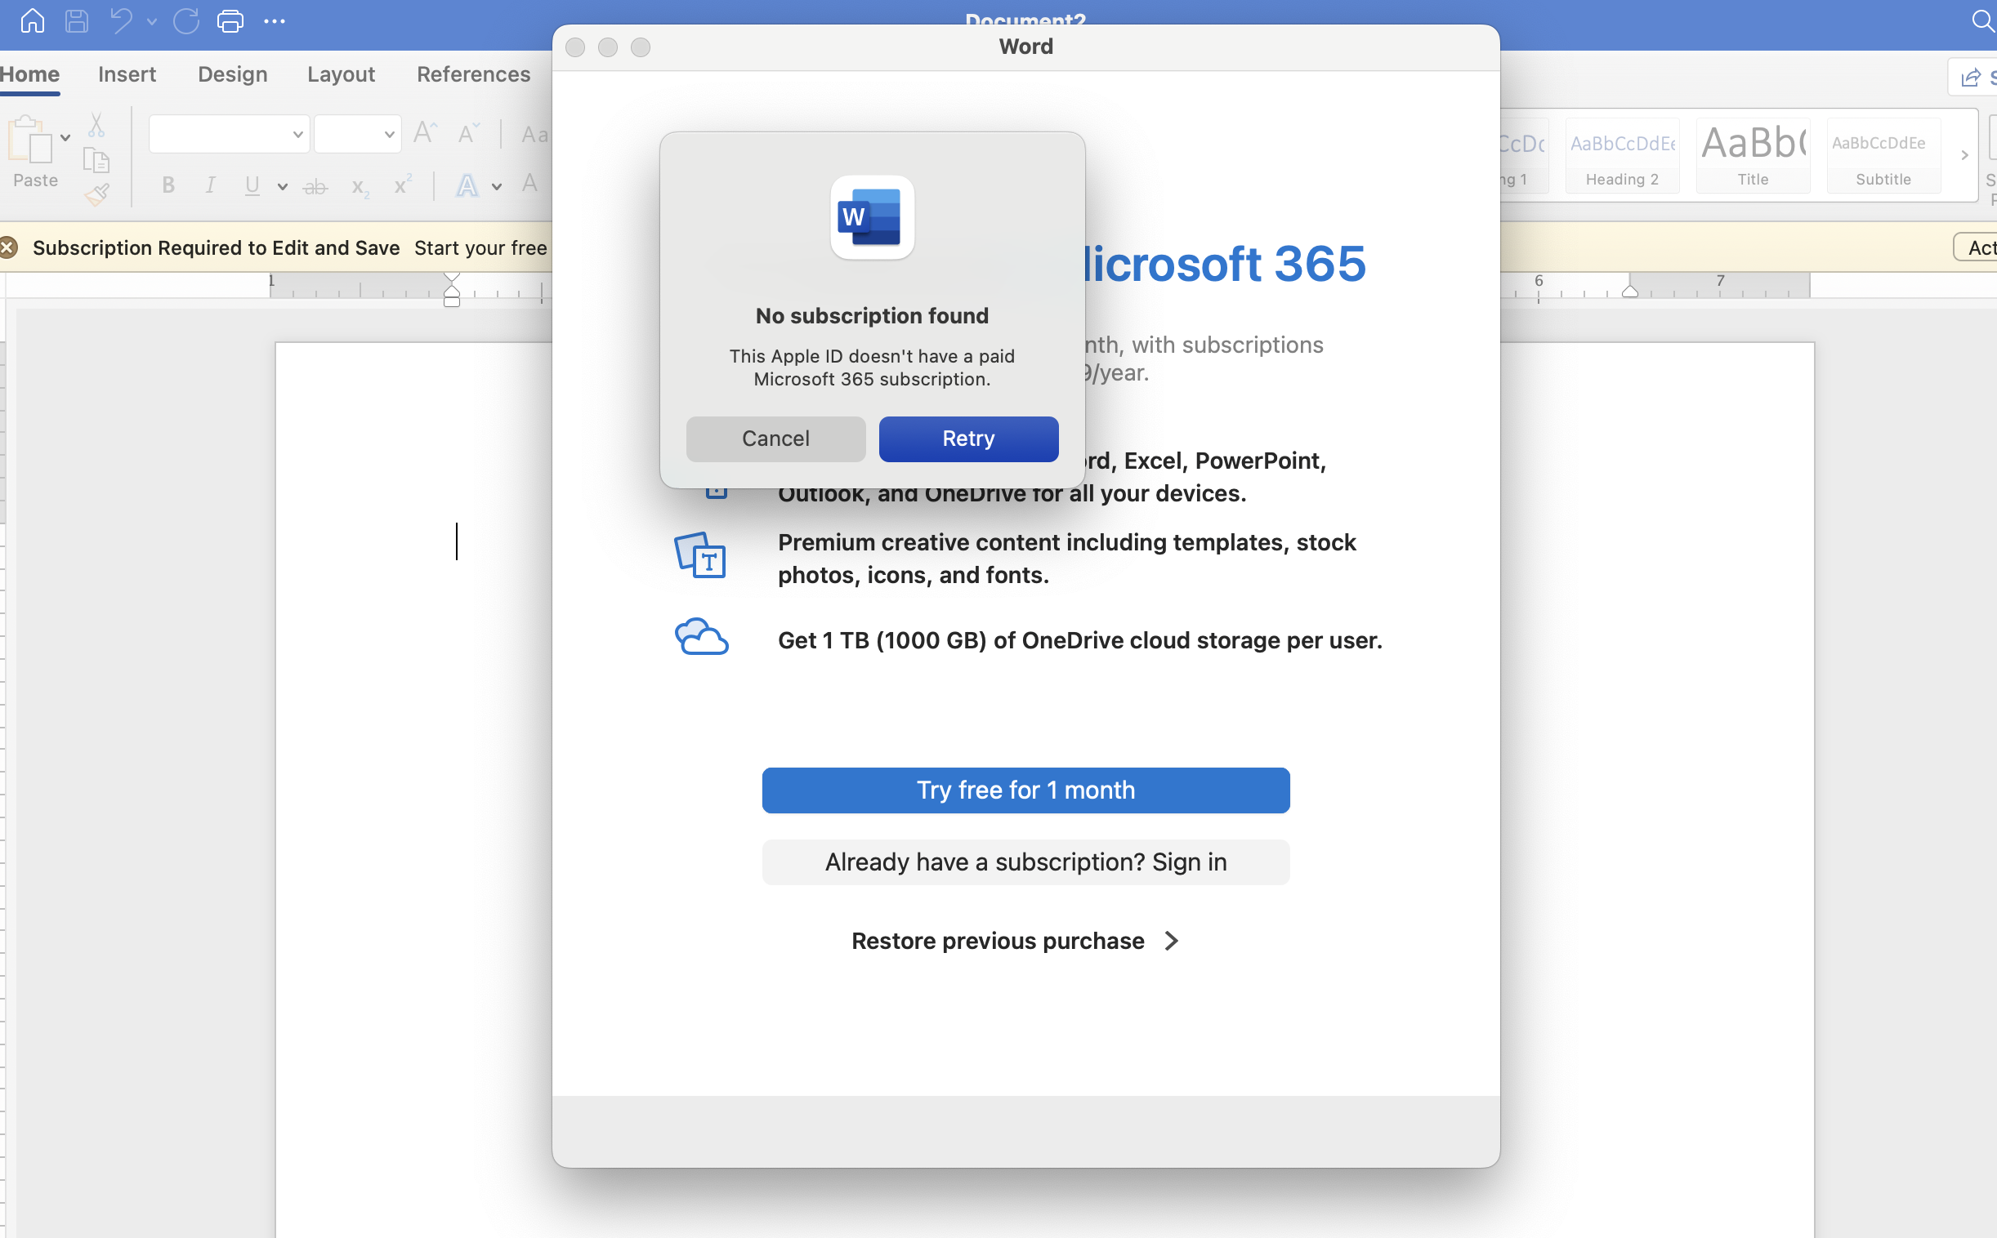Toggle Italic formatting

(x=211, y=186)
